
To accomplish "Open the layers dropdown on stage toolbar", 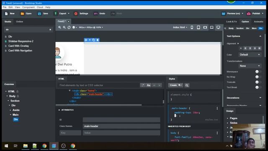I will [75, 27].
